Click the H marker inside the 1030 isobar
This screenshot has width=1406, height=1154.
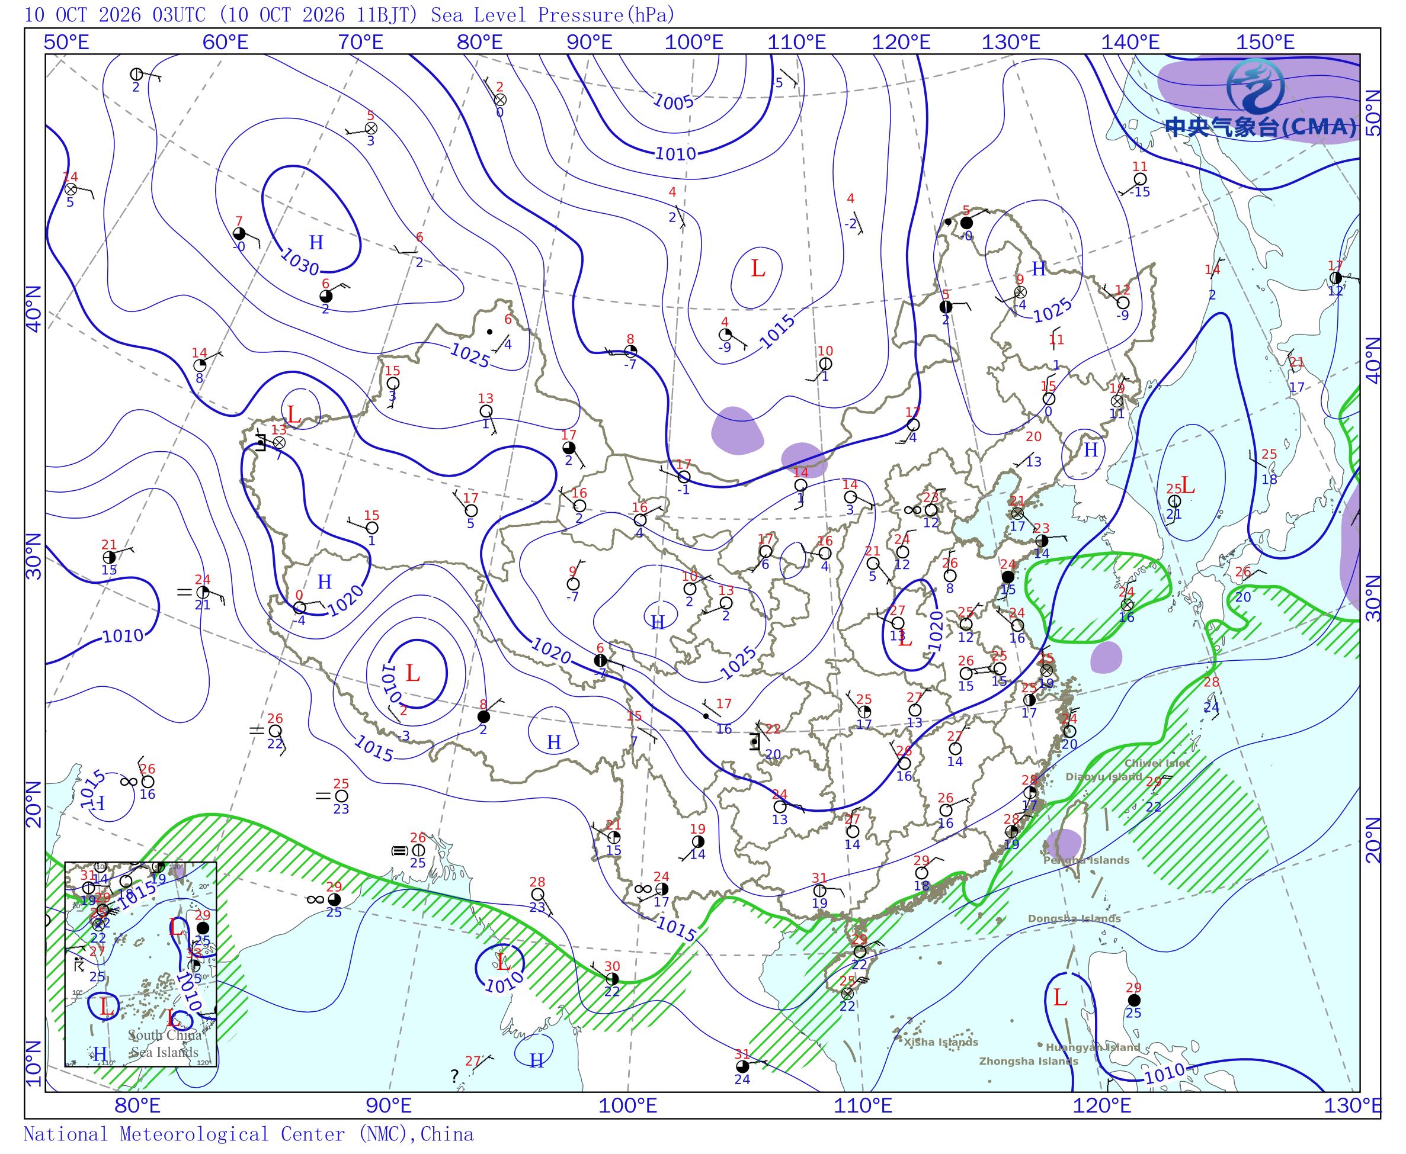pyautogui.click(x=316, y=243)
